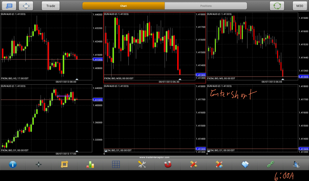Click the purple trend line in D1 chart

(x=63, y=96)
